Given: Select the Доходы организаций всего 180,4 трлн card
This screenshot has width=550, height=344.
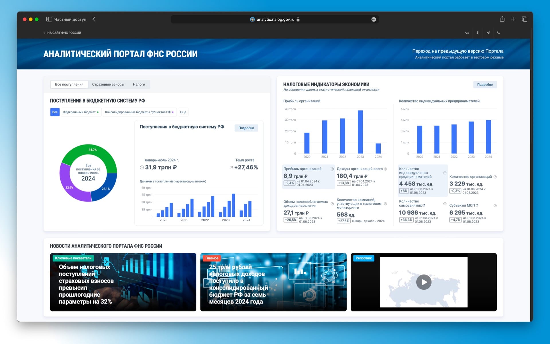Looking at the screenshot, I should 362,177.
